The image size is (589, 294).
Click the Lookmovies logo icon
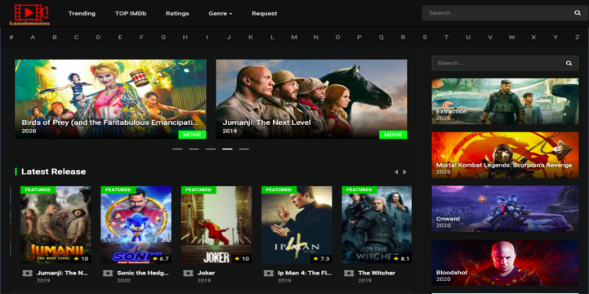click(30, 15)
